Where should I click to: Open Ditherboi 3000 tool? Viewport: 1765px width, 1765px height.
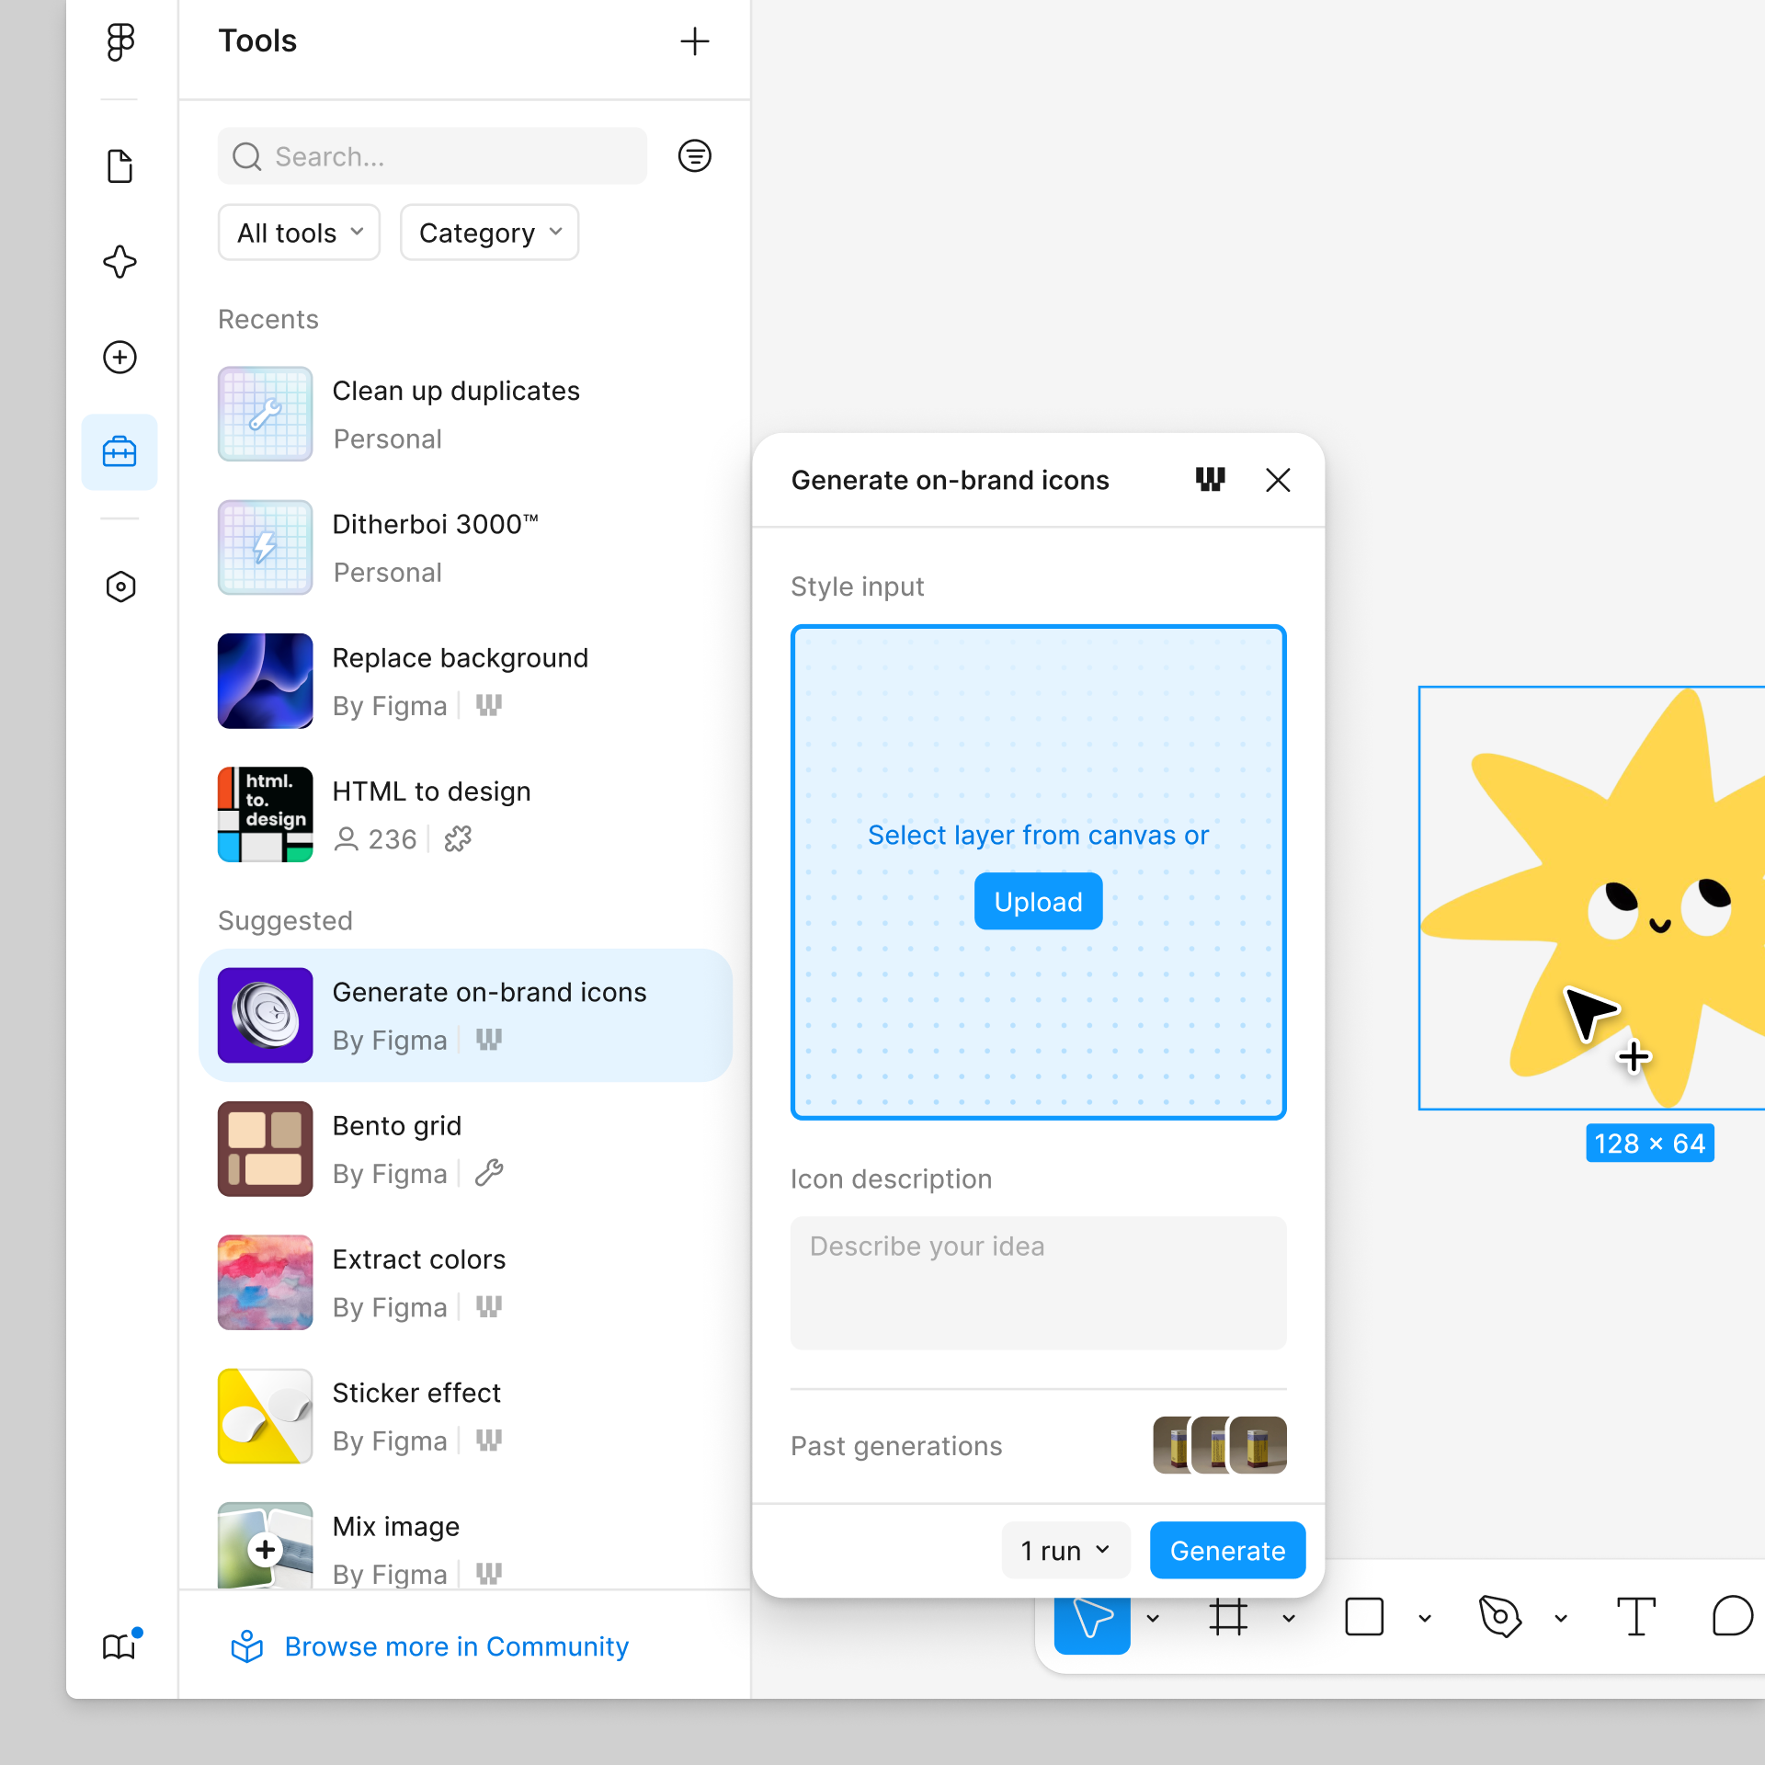(465, 548)
